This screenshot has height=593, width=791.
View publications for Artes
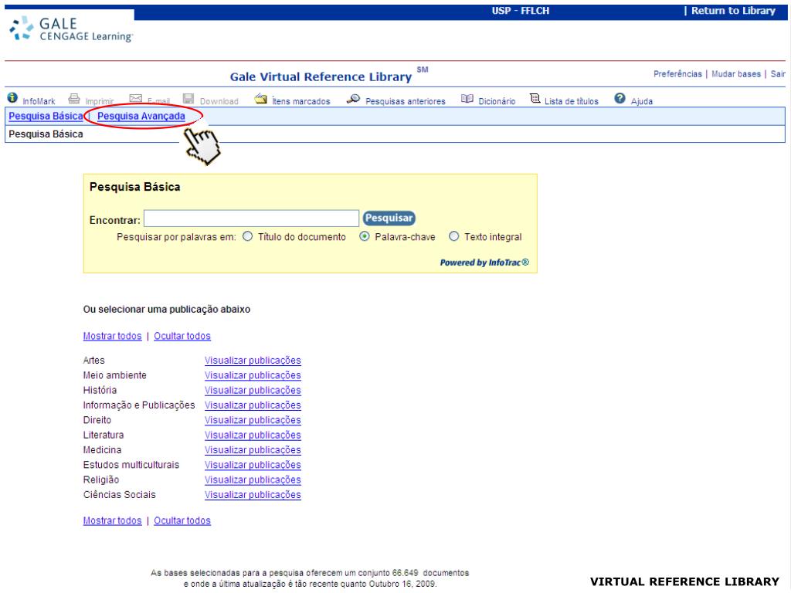pyautogui.click(x=253, y=361)
